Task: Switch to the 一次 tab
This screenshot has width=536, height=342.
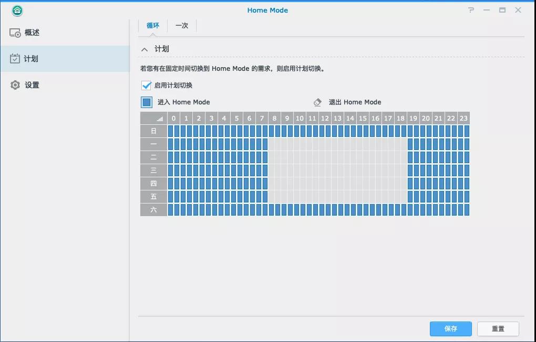Action: (182, 26)
